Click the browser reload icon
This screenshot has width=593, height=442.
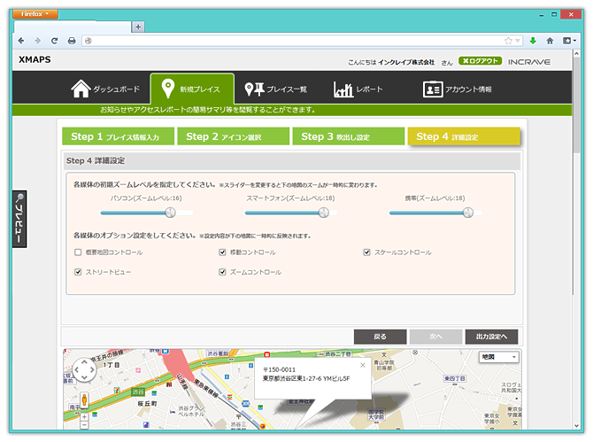coord(55,41)
